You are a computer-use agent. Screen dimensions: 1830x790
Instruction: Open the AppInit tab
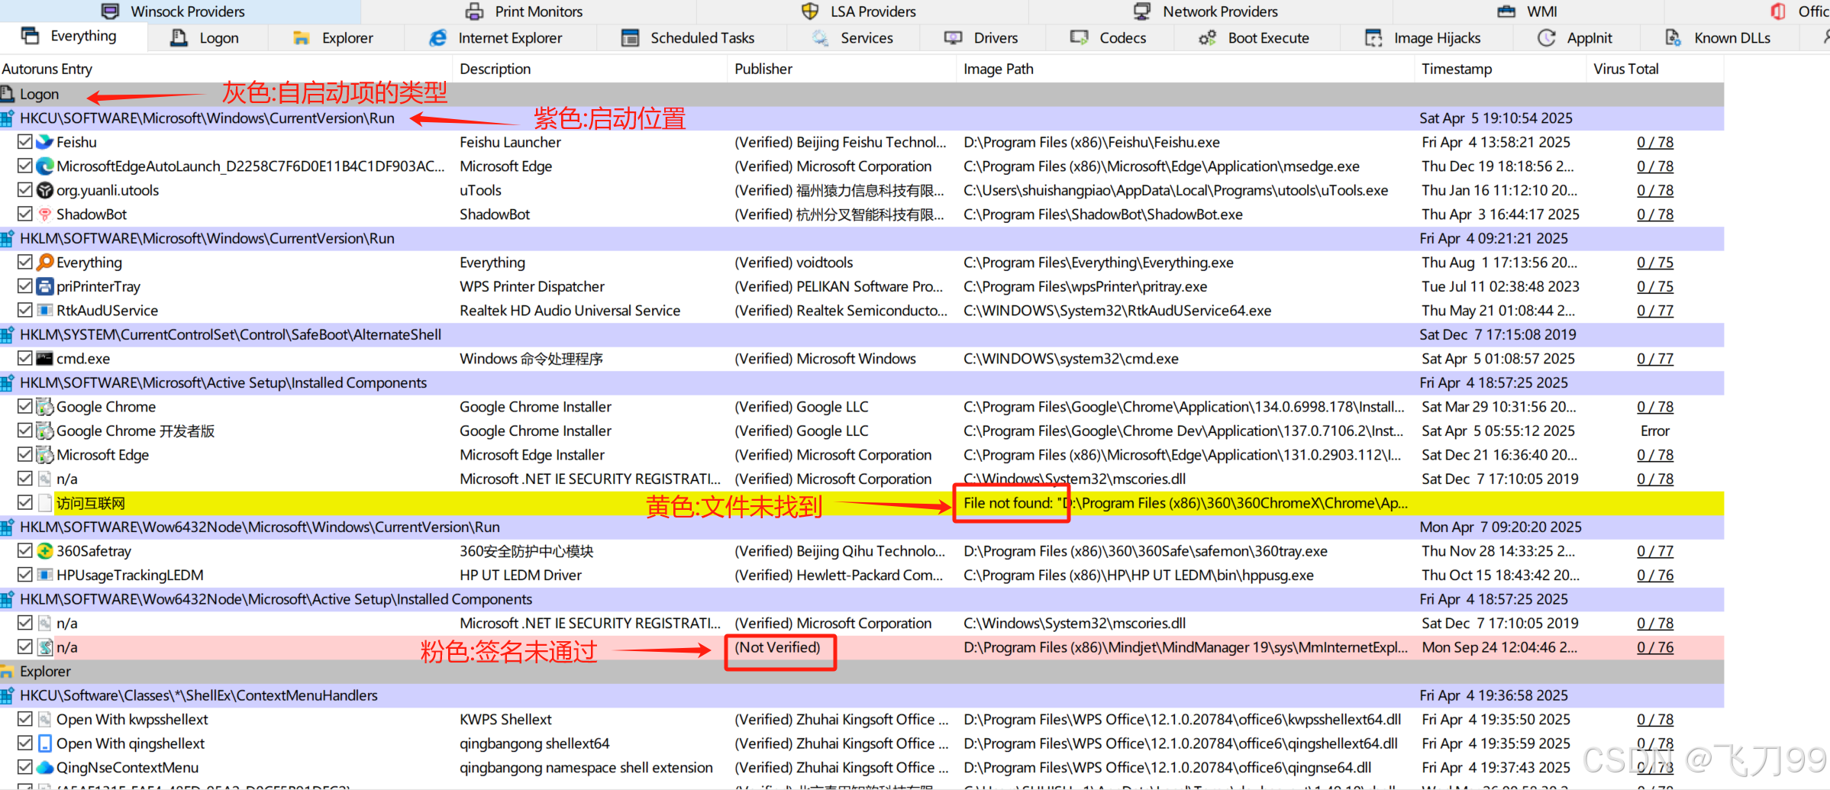coord(1575,37)
